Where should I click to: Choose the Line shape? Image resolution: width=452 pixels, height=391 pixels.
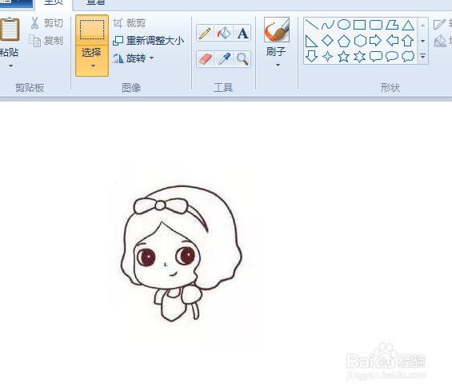point(312,25)
